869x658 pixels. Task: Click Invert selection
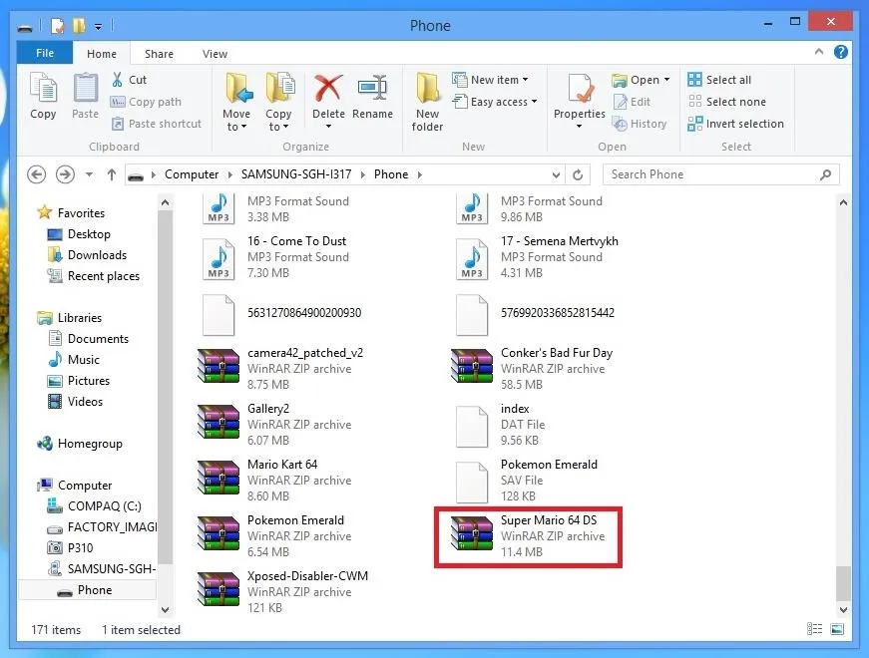[735, 124]
